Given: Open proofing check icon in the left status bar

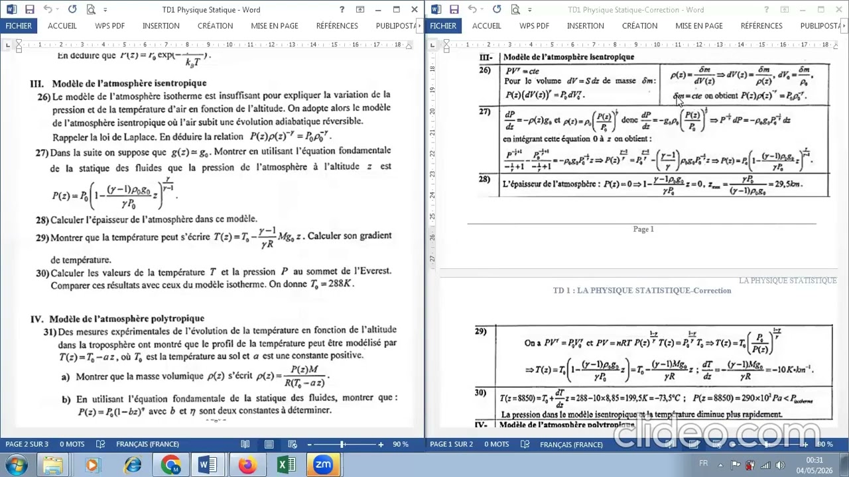Looking at the screenshot, I should 101,444.
